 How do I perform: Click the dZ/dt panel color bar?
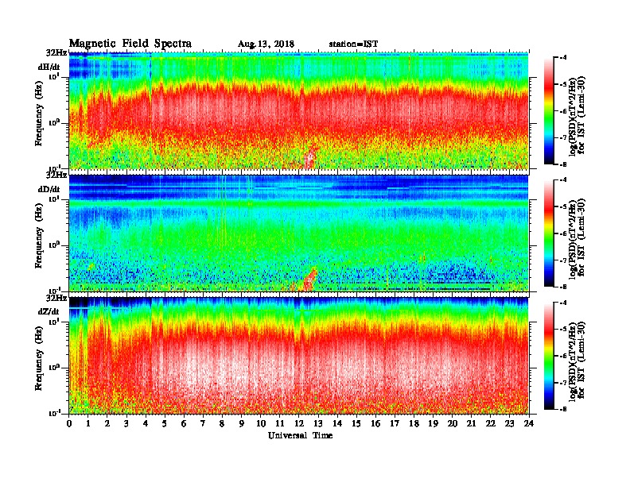tap(548, 355)
